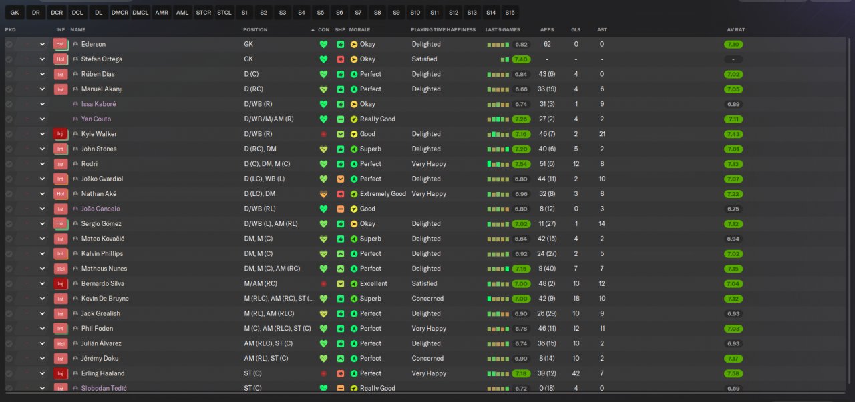
Task: Click Erling Haaland's match sharpness icon
Action: (340, 373)
